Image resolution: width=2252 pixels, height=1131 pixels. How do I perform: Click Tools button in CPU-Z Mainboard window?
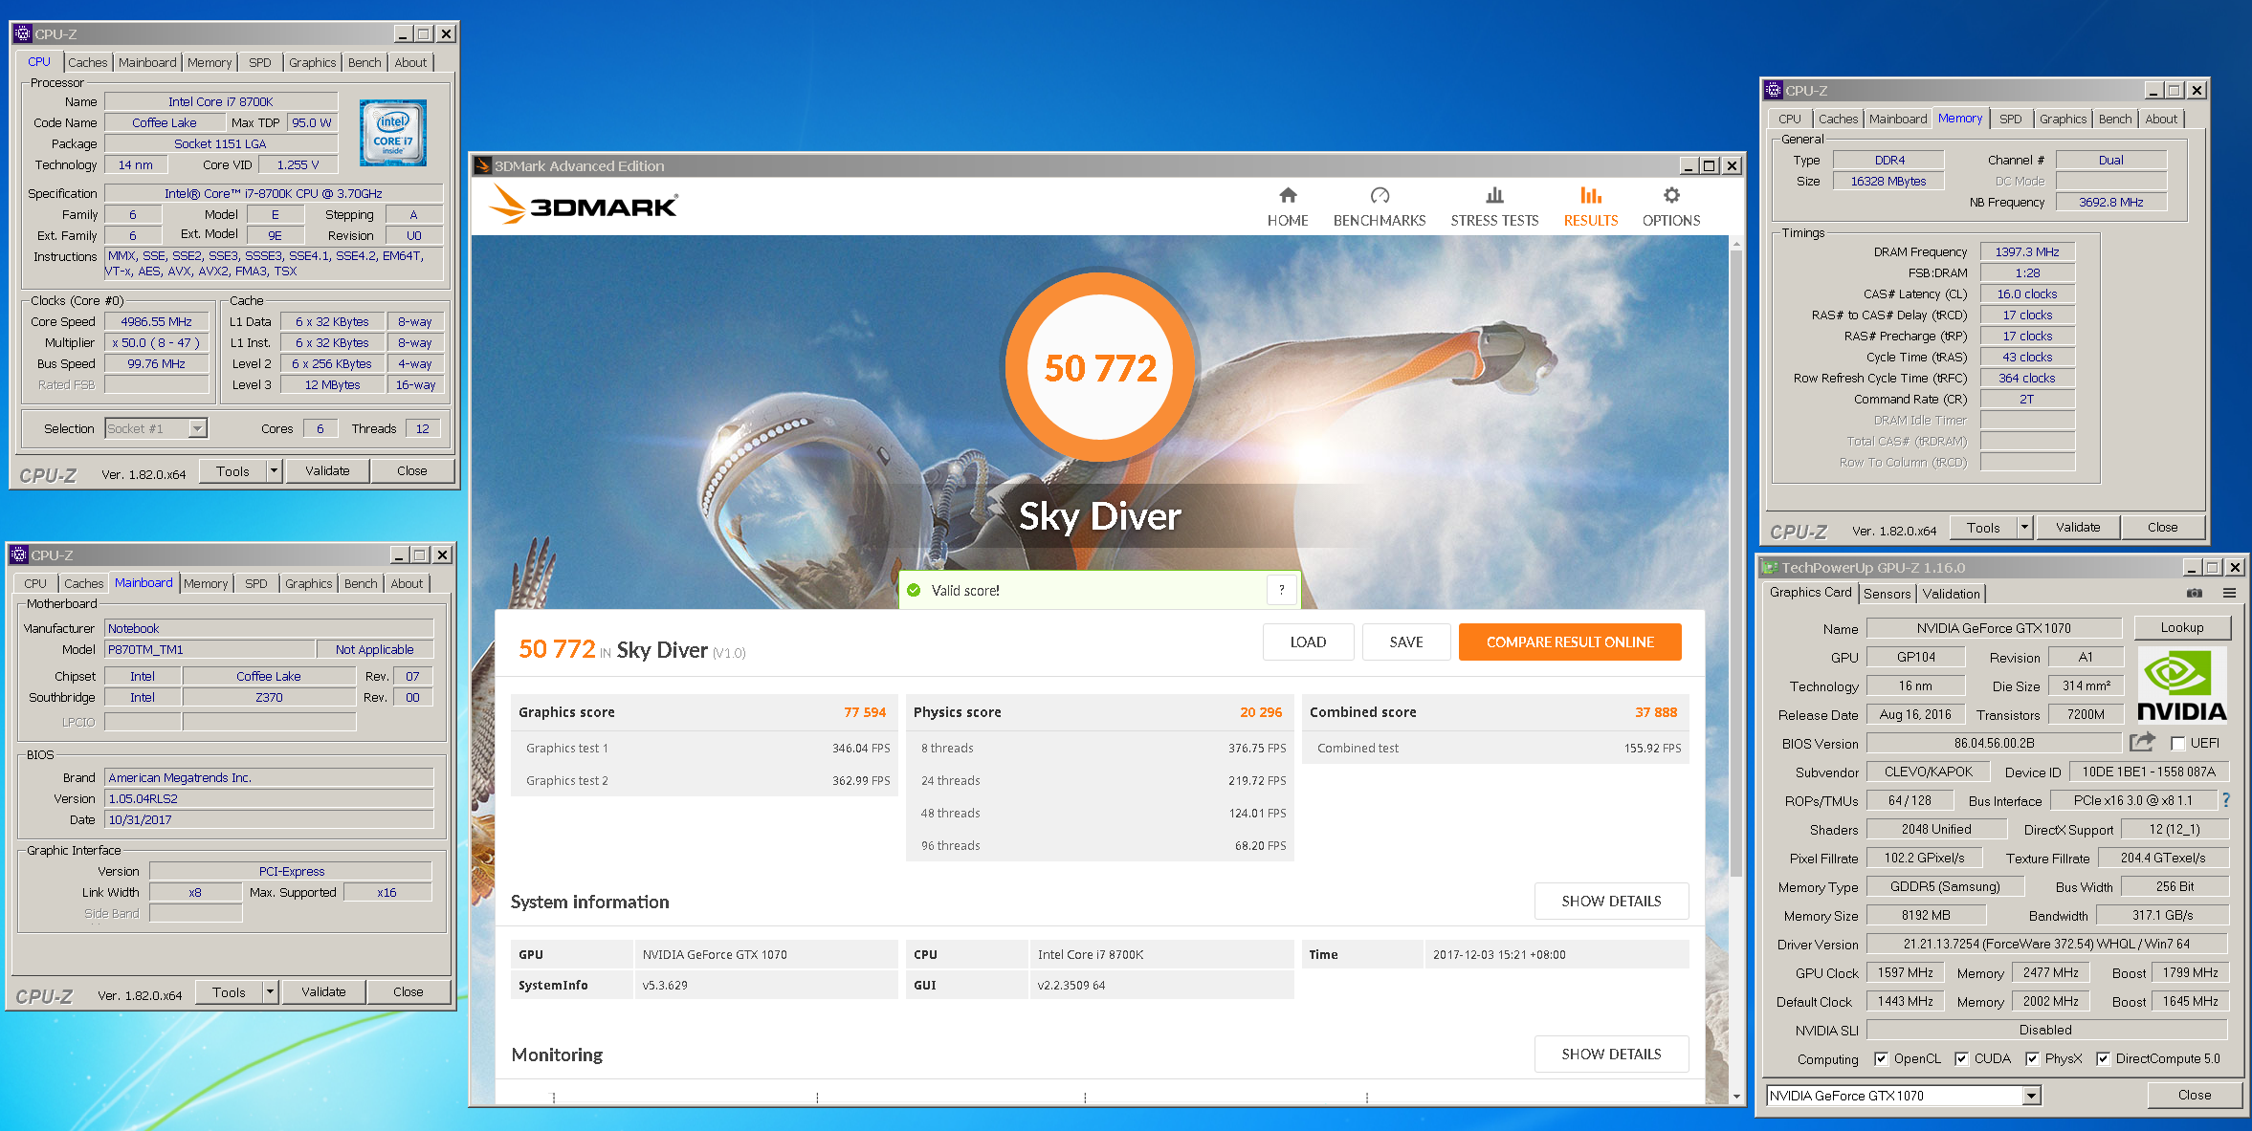(229, 991)
